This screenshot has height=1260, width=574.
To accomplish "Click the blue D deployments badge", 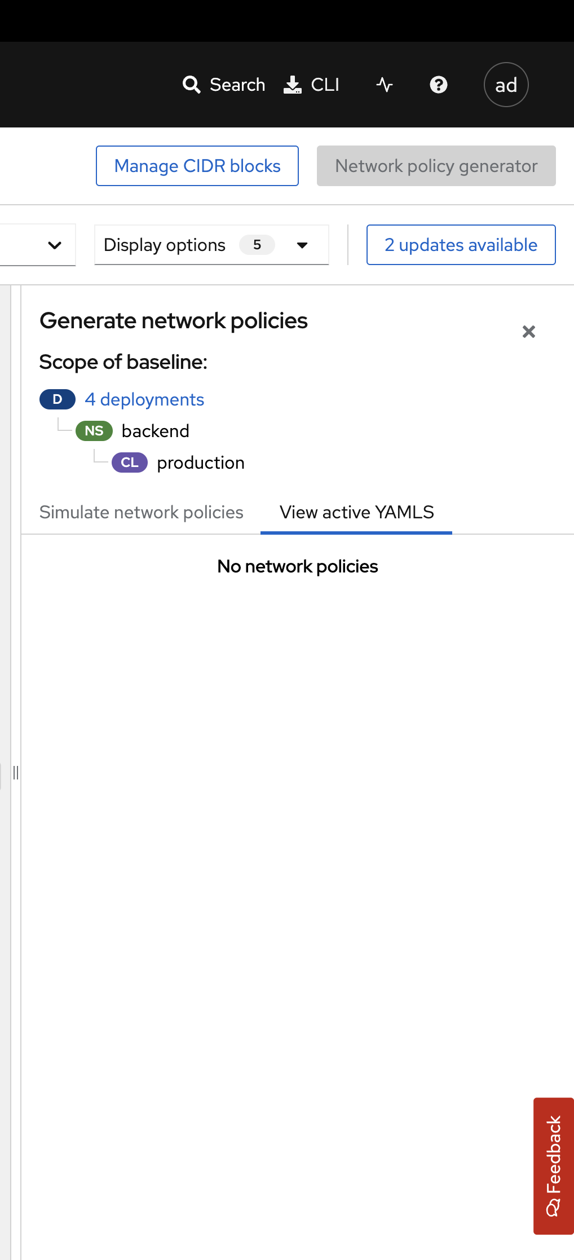I will click(x=58, y=399).
